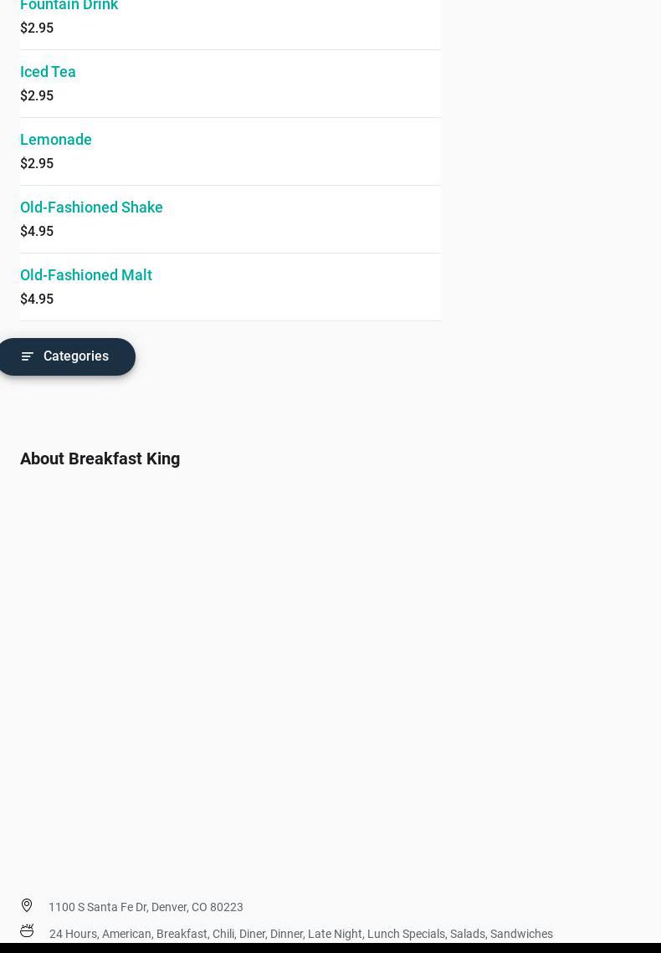
Task: Click the location pin icon
Action: click(x=27, y=905)
